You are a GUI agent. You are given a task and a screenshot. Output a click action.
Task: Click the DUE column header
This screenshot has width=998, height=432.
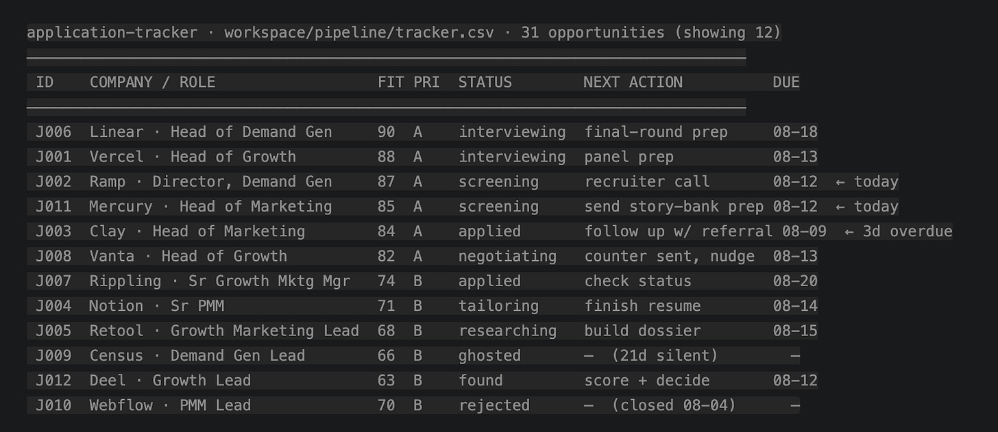point(786,82)
